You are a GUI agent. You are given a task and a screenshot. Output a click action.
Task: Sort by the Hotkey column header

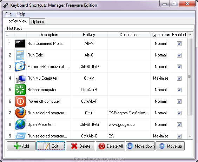click(x=89, y=35)
